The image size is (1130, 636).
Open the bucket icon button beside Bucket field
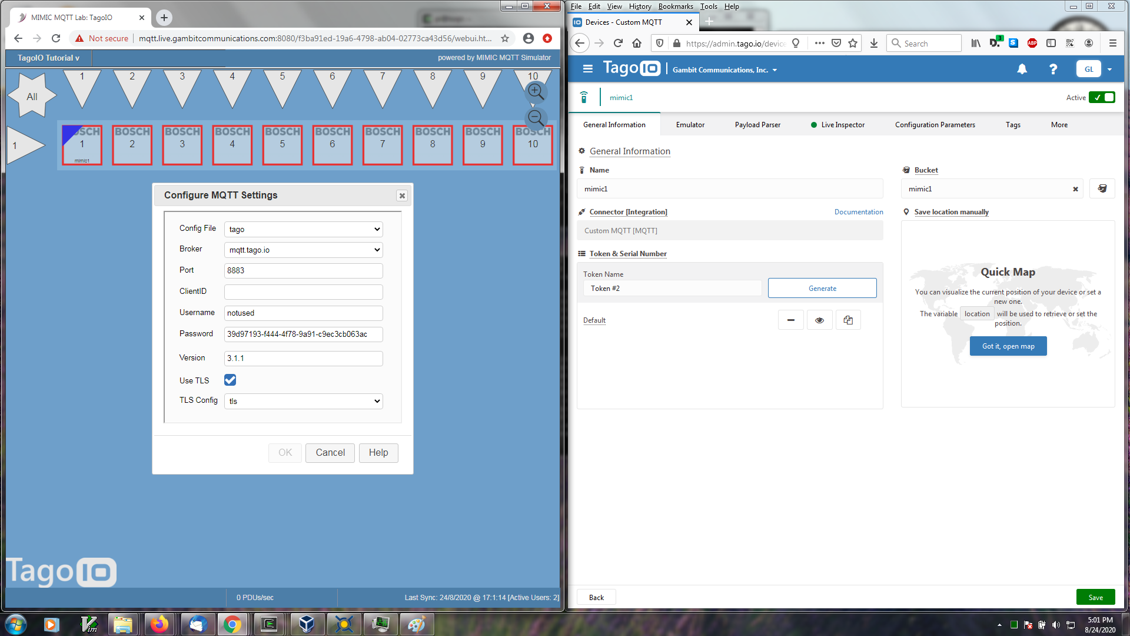1102,188
